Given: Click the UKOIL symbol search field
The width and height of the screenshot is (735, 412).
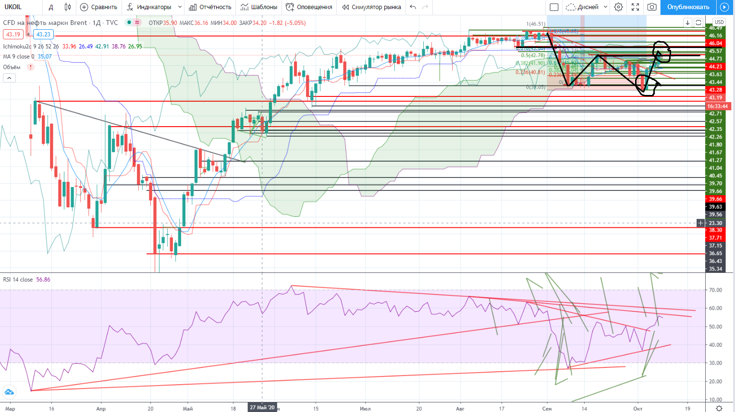Looking at the screenshot, I should point(19,7).
